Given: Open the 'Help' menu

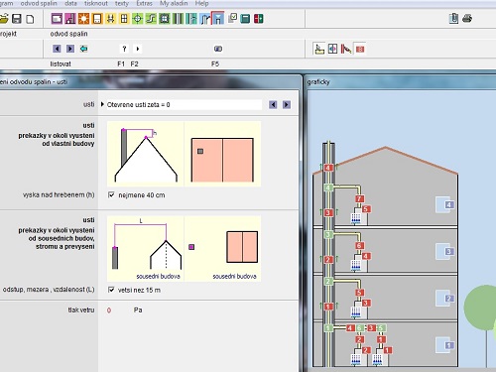Looking at the screenshot, I should (x=201, y=3).
